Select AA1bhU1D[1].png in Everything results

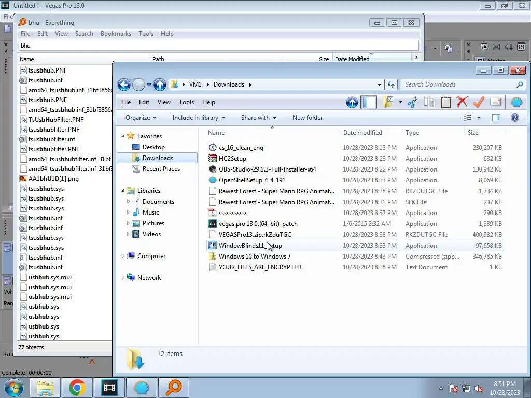tap(53, 179)
